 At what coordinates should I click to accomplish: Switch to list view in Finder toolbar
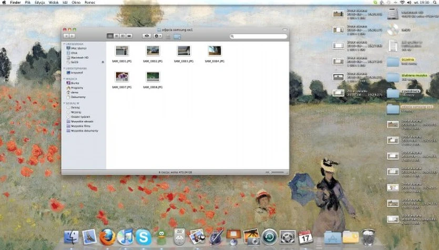(116, 36)
